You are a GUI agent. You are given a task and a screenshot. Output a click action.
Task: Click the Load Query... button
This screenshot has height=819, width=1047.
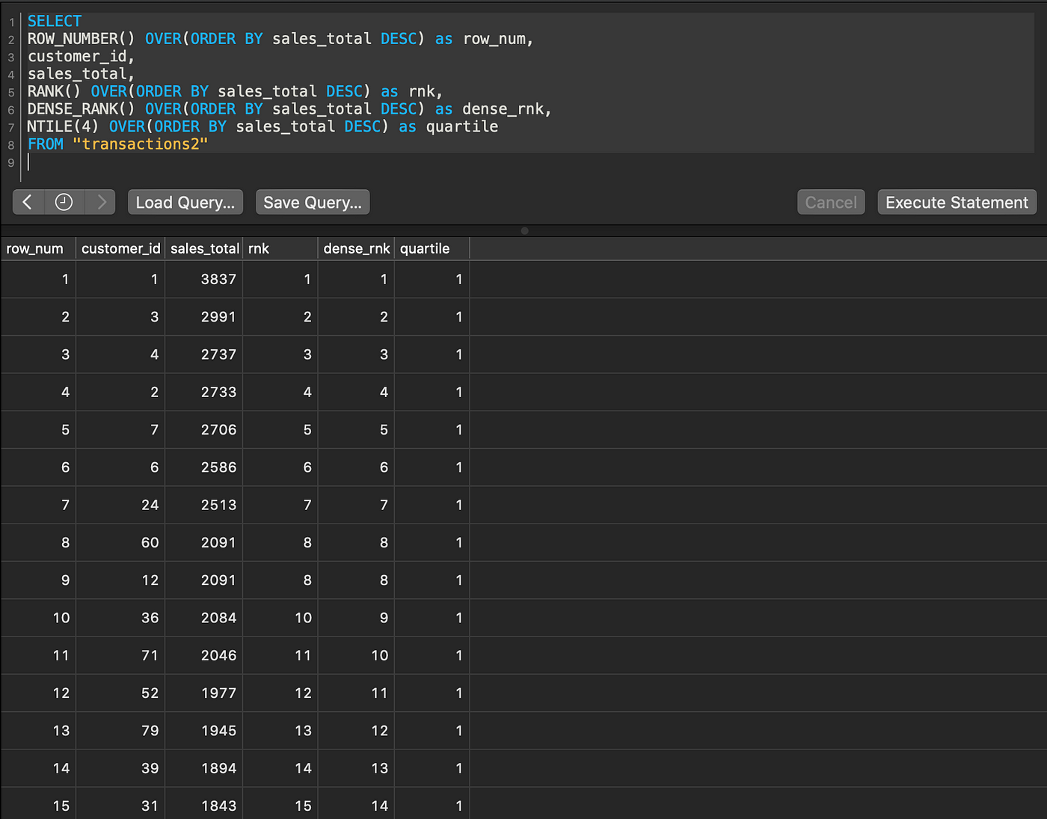185,202
